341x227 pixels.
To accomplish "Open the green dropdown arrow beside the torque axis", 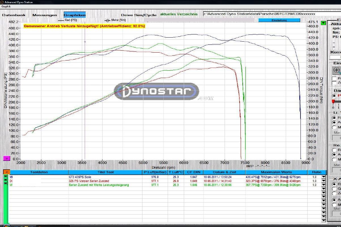I will [323, 23].
